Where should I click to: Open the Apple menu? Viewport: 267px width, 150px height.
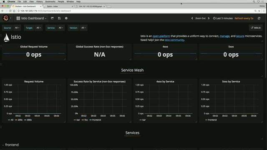pyautogui.click(x=4, y=2)
